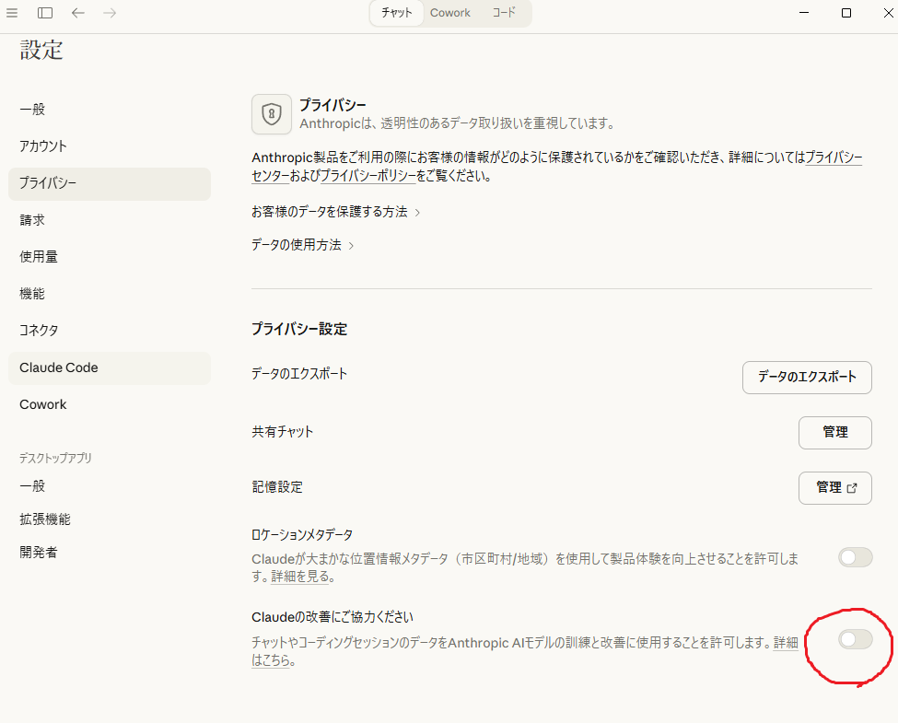The height and width of the screenshot is (723, 898).
Task: Click the back arrow icon
Action: (x=78, y=13)
